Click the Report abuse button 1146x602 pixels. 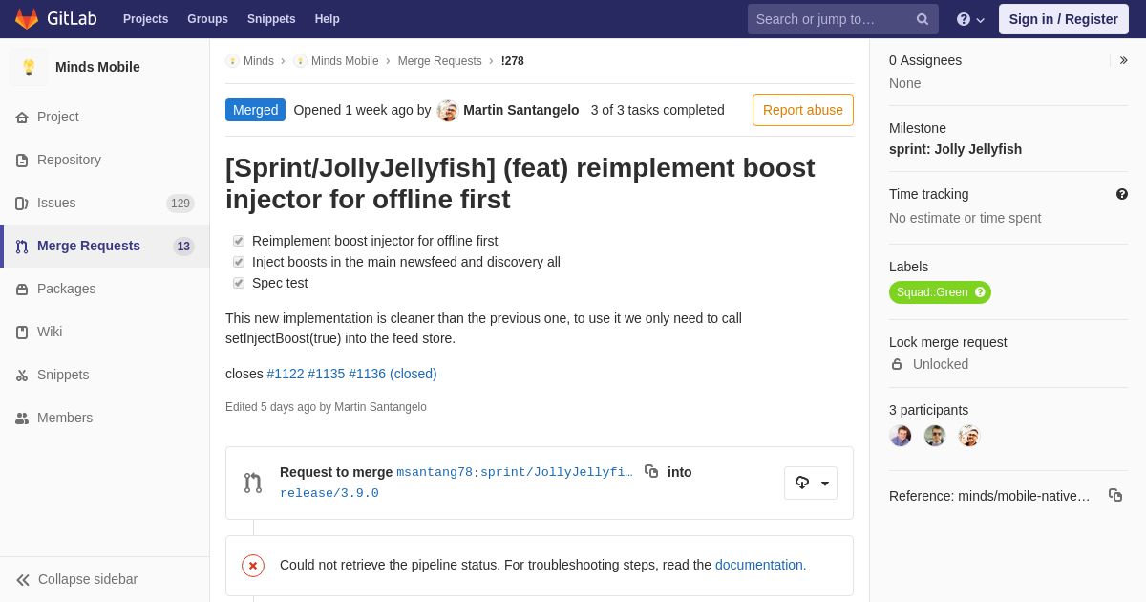pos(803,110)
